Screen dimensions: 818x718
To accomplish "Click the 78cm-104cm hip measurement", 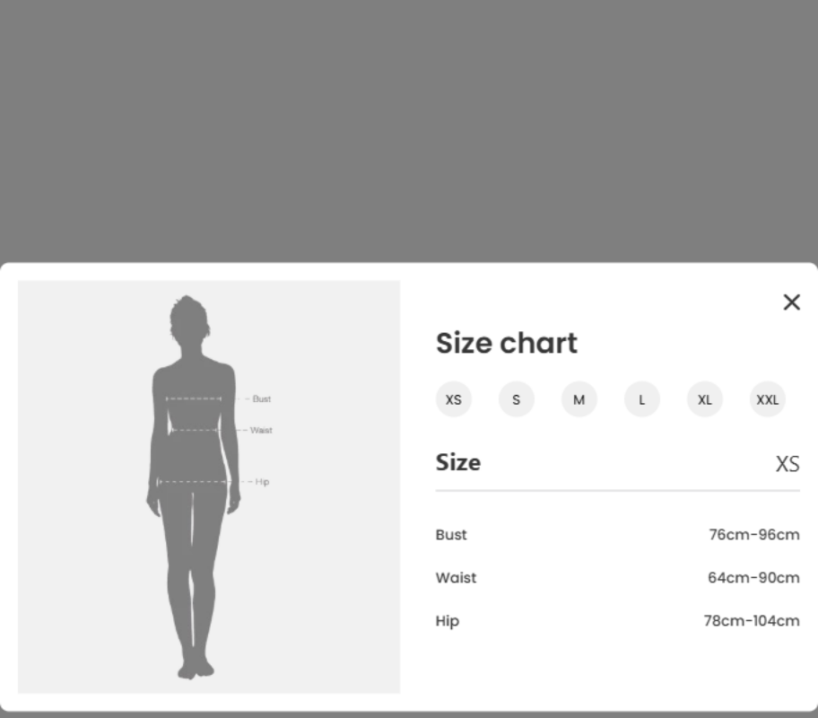I will 751,621.
